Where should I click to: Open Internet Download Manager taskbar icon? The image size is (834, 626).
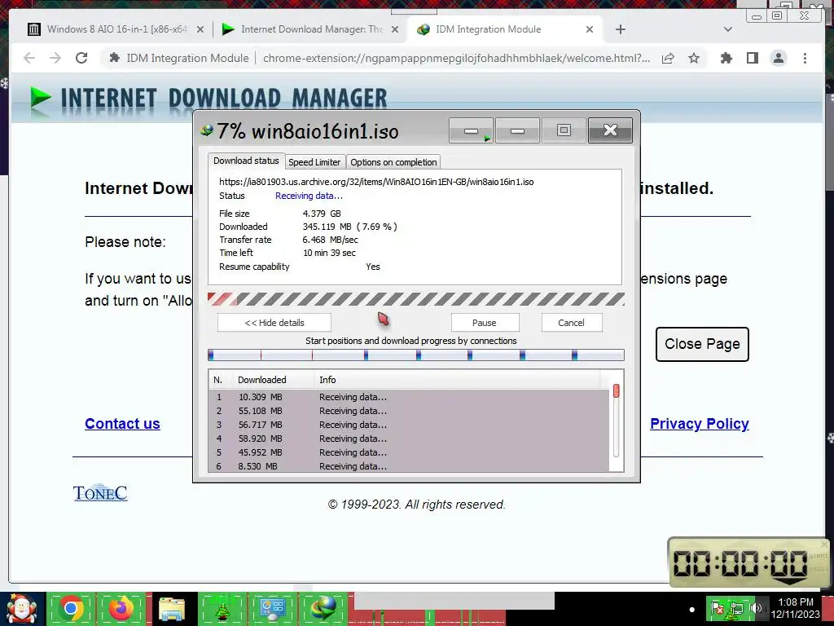tap(323, 609)
